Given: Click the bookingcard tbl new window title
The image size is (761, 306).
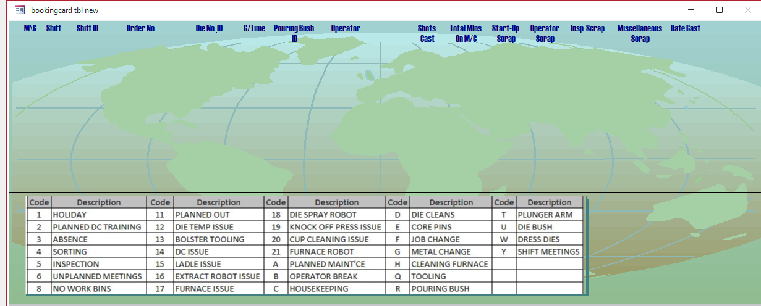Looking at the screenshot, I should click(x=64, y=10).
